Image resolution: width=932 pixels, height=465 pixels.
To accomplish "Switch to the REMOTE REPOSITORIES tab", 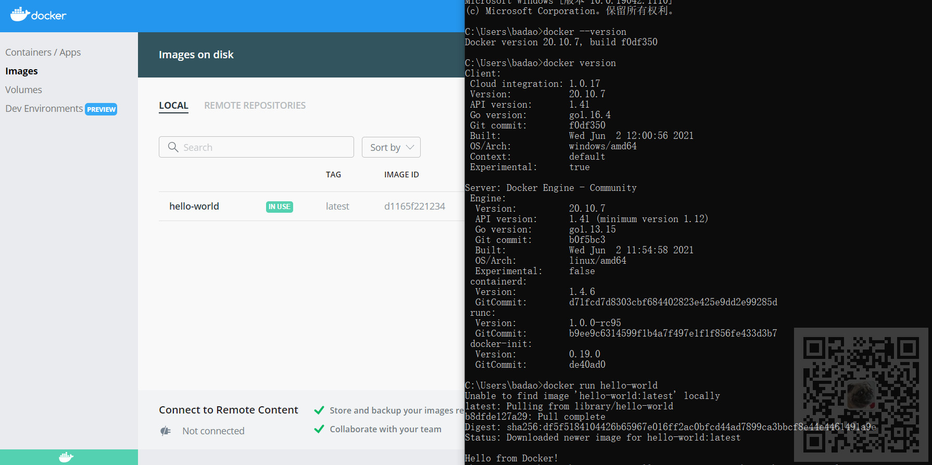I will point(255,106).
